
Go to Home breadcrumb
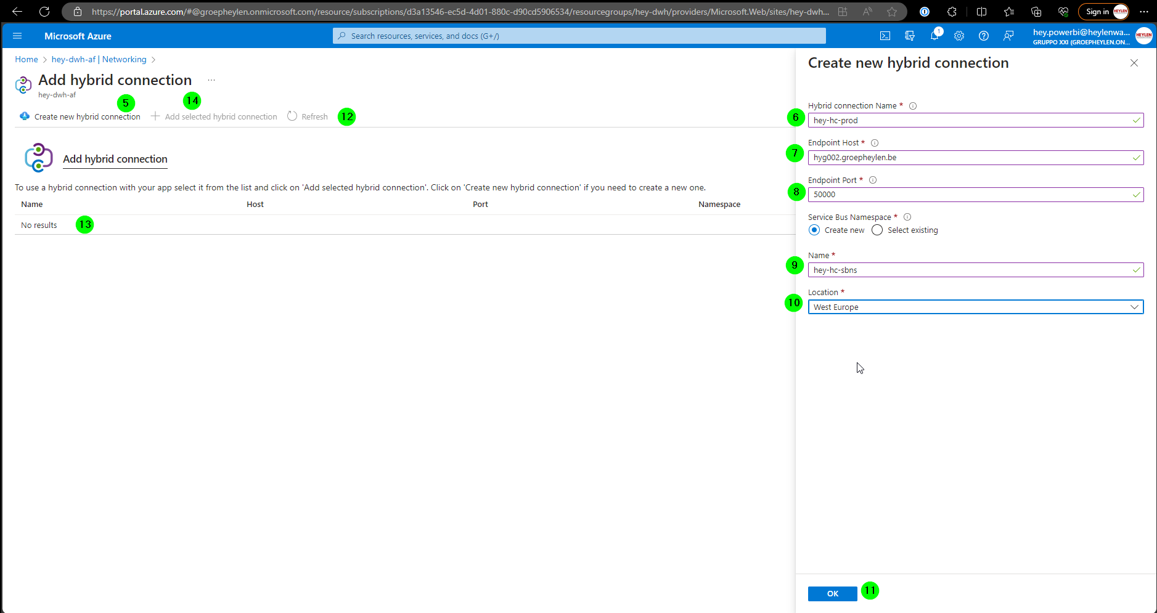tap(27, 59)
